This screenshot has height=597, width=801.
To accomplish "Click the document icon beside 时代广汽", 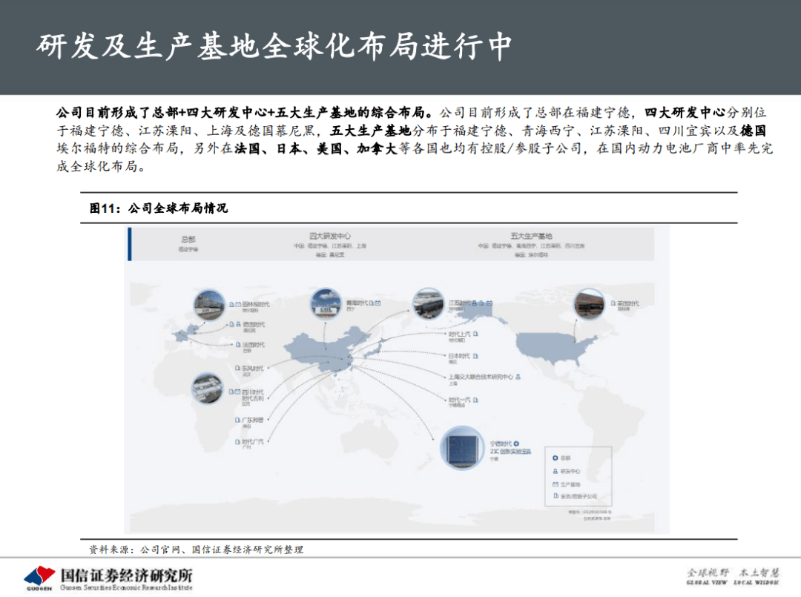I will 237,442.
